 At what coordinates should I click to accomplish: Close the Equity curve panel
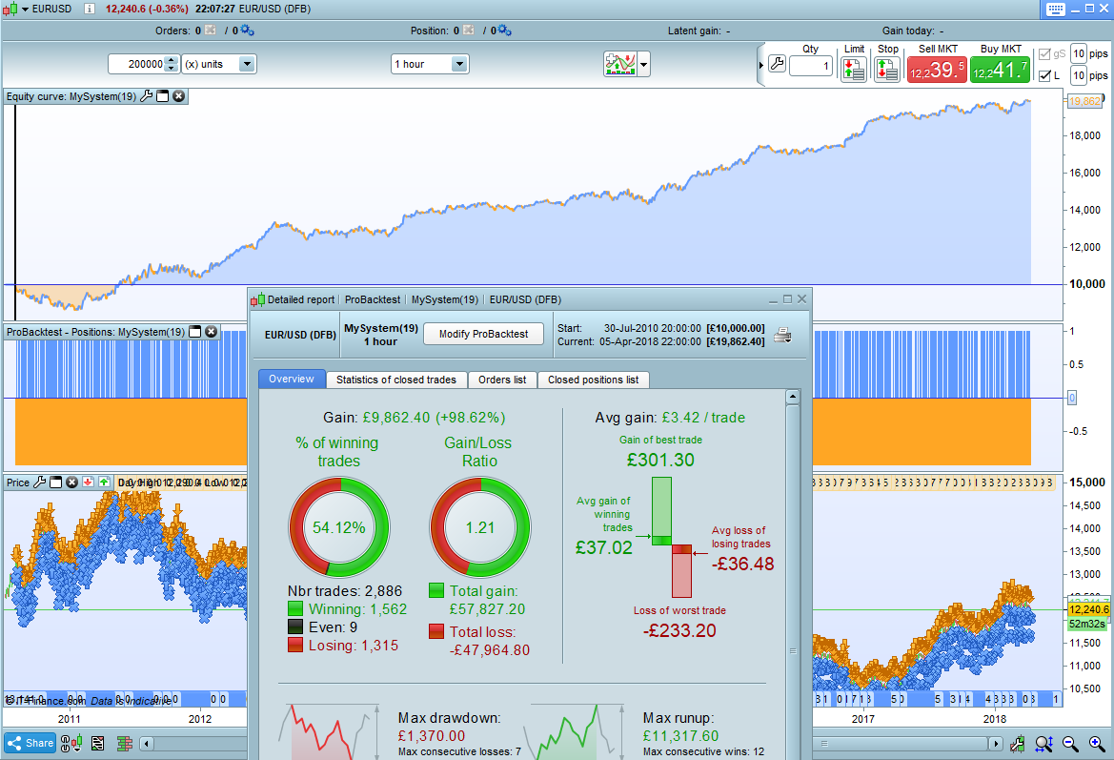pos(179,96)
